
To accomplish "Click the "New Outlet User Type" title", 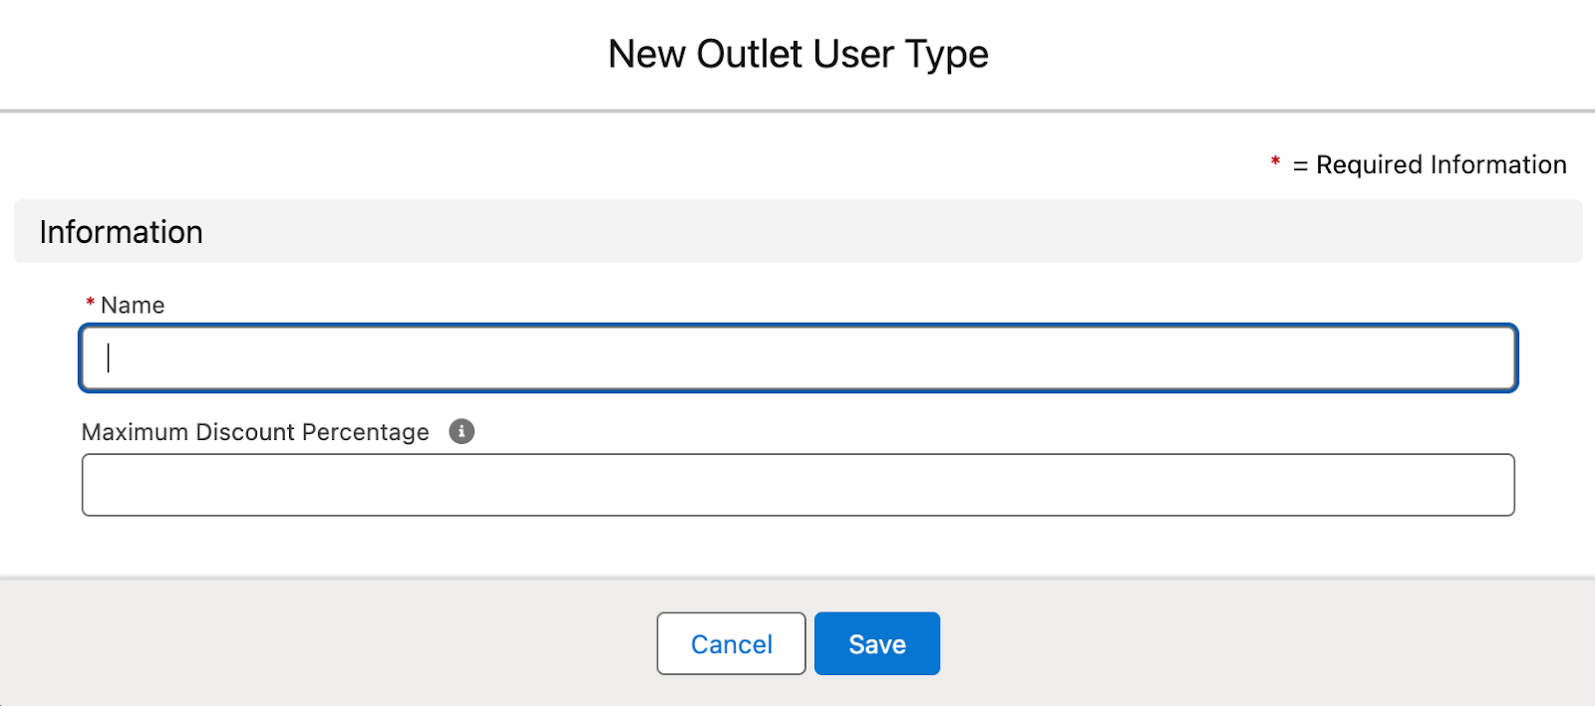I will [x=797, y=54].
